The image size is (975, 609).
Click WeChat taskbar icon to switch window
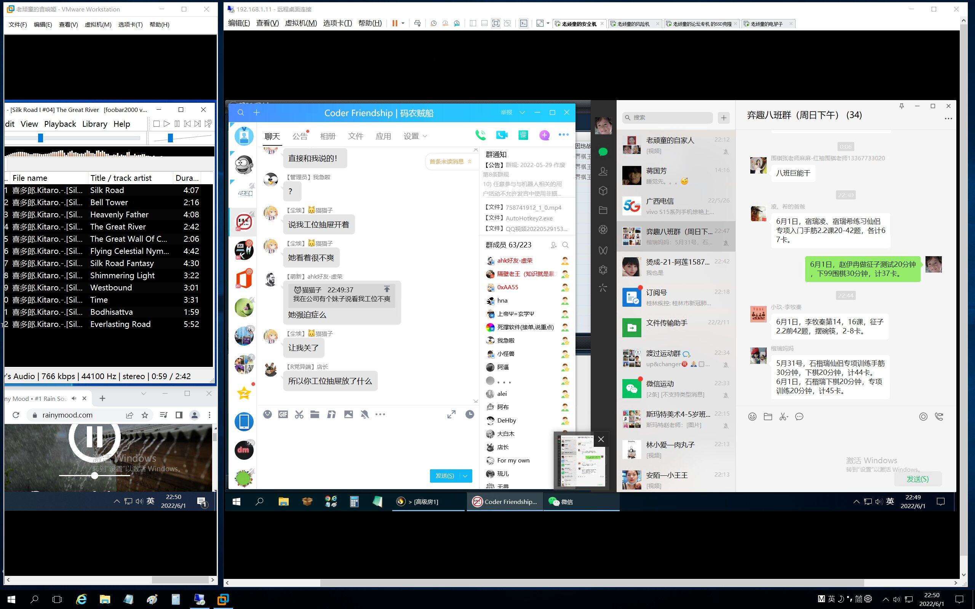coord(562,502)
